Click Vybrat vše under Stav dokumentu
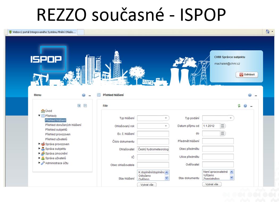 (212, 184)
